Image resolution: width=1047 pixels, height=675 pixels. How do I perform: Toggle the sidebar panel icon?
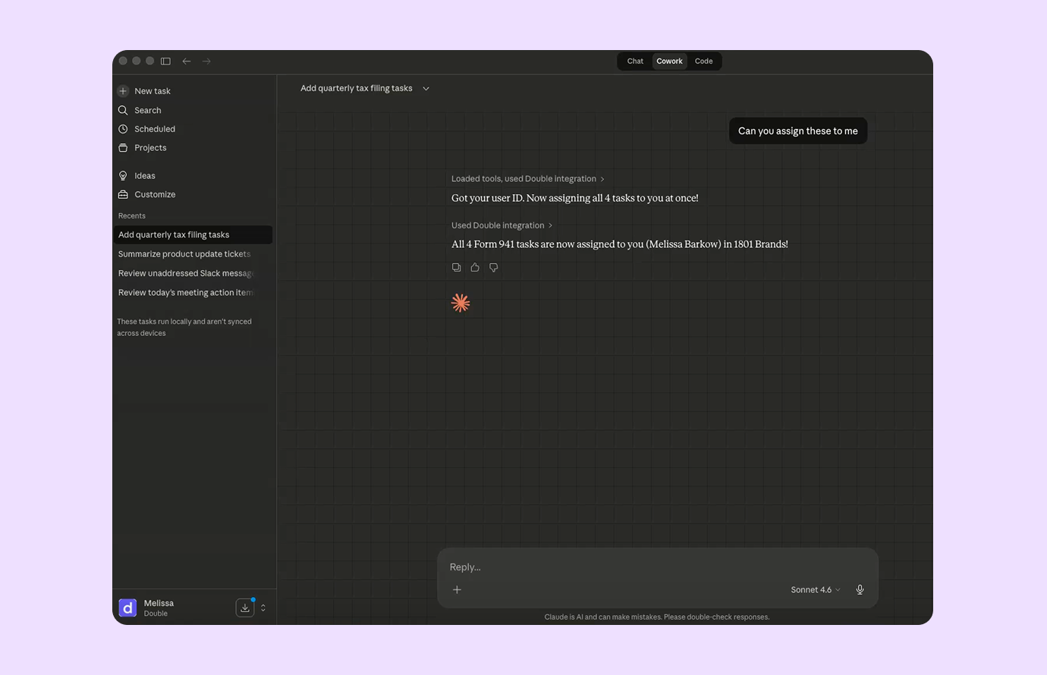pyautogui.click(x=165, y=61)
